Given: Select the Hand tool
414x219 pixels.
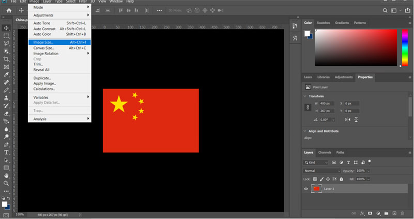Looking at the screenshot, I should (6, 176).
